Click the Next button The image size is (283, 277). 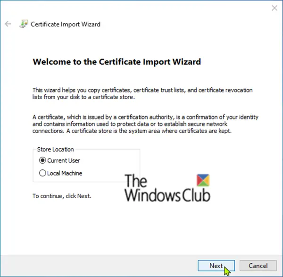[x=216, y=266]
